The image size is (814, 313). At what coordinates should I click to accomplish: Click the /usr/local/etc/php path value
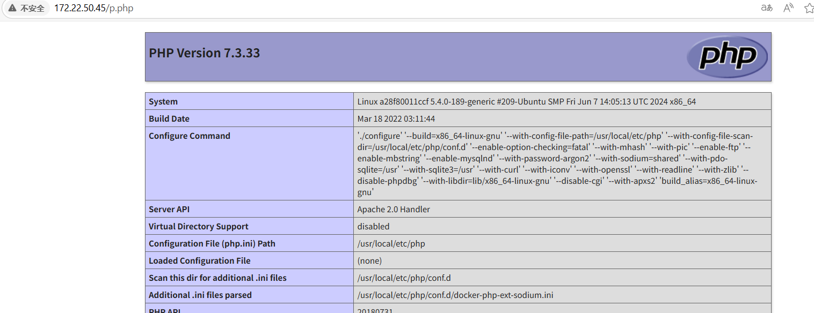tap(391, 243)
